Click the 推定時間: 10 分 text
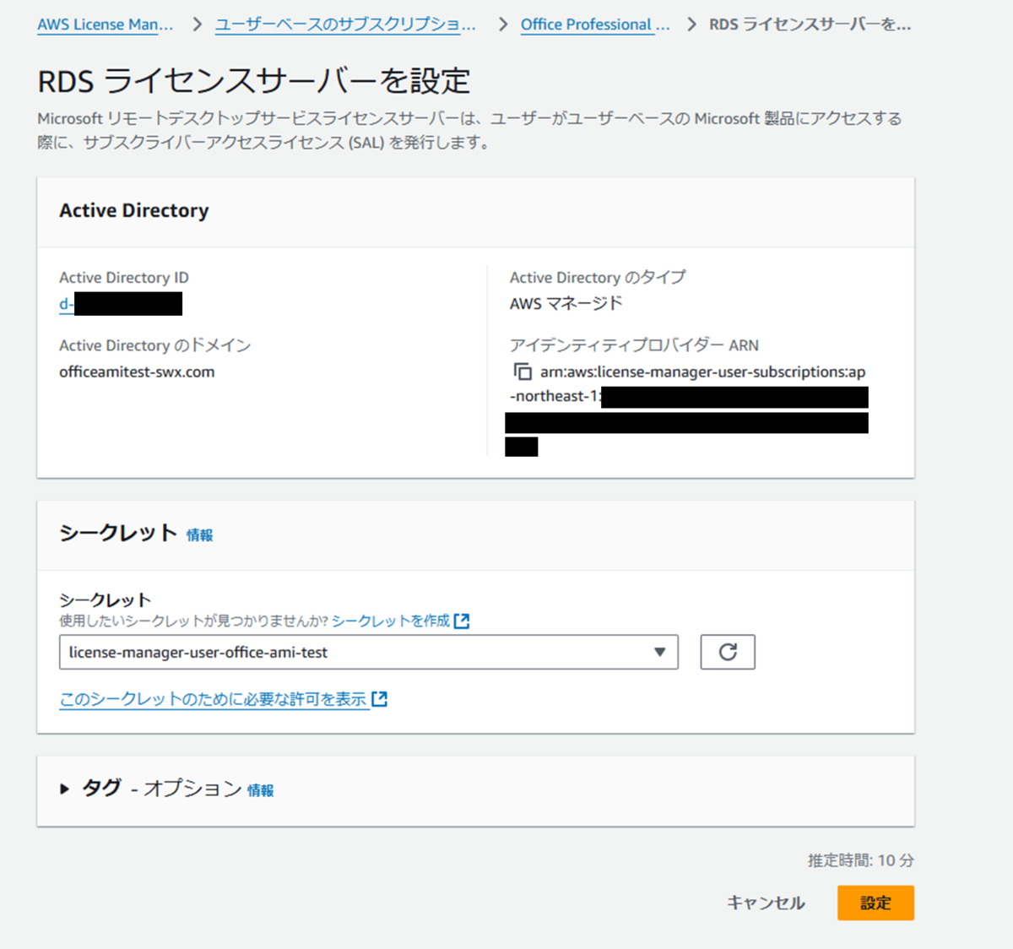The height and width of the screenshot is (949, 1013). (x=861, y=860)
